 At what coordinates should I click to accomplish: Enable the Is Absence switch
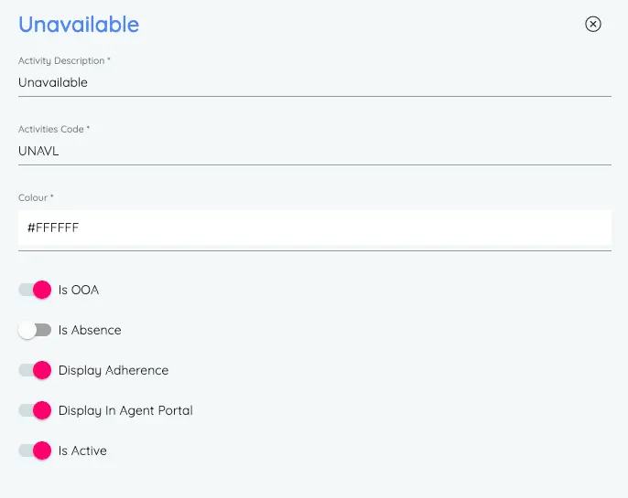[x=35, y=330]
